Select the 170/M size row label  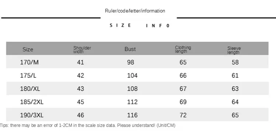(29, 62)
